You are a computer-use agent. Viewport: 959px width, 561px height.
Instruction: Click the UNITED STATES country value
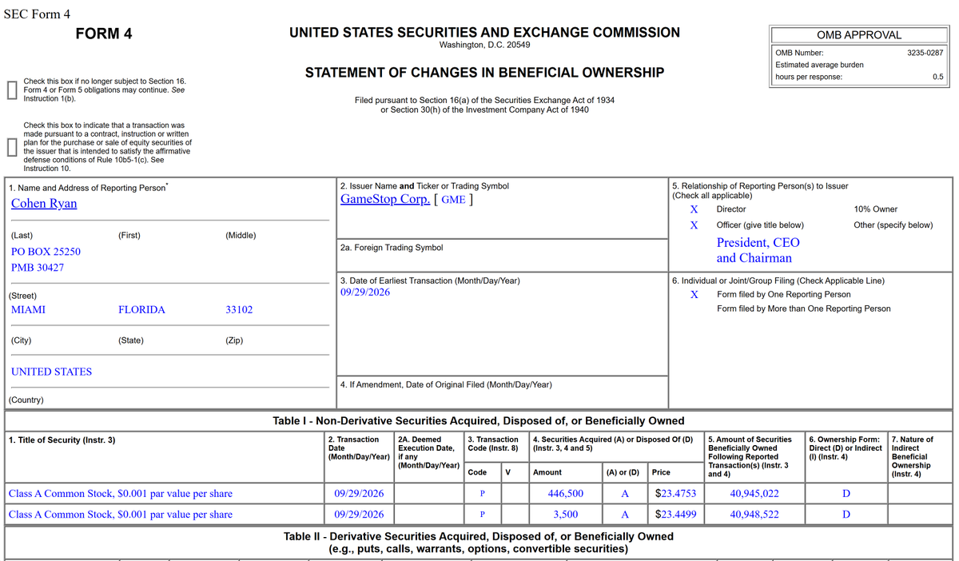[51, 372]
